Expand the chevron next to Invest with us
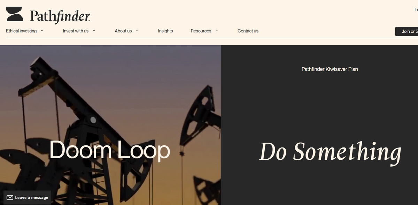The image size is (418, 205). click(x=94, y=31)
